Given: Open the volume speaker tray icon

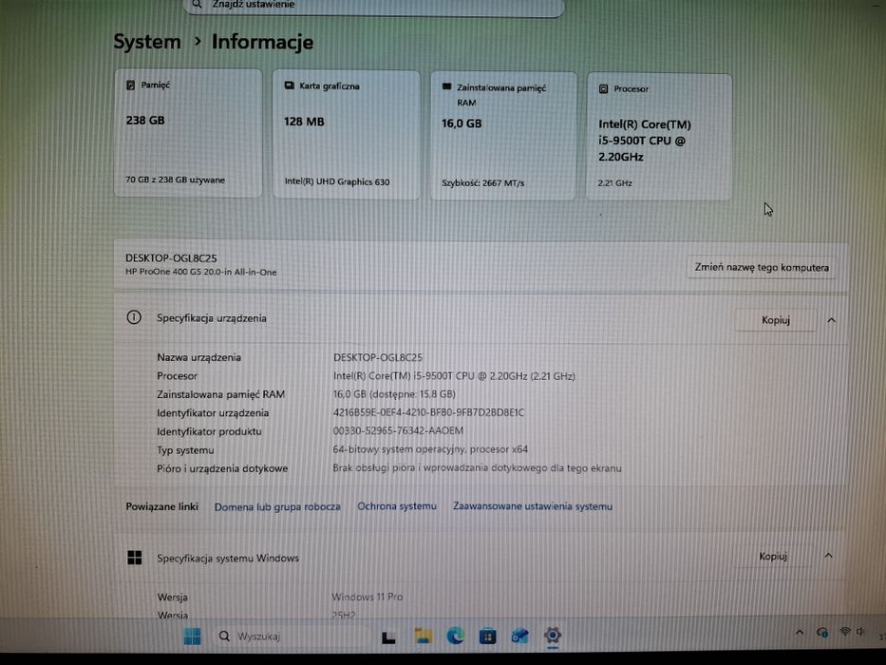Looking at the screenshot, I should click(860, 632).
